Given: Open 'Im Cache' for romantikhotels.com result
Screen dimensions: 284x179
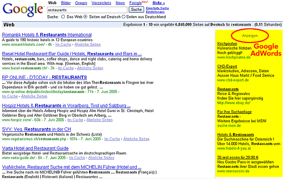Looking at the screenshot, I should click(x=63, y=44).
